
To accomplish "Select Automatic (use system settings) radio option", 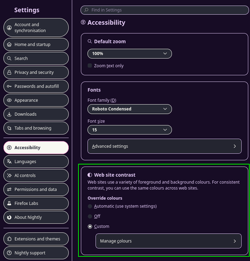I will [90, 206].
